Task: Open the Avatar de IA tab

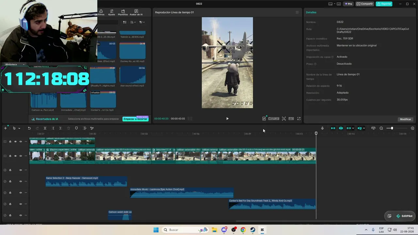Action: pyautogui.click(x=136, y=12)
